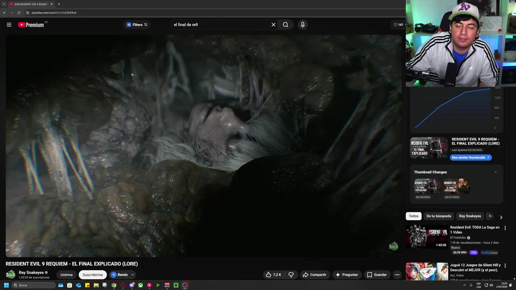The height and width of the screenshot is (290, 516).
Task: Click the 23.7K VPH badge
Action: click(460, 253)
